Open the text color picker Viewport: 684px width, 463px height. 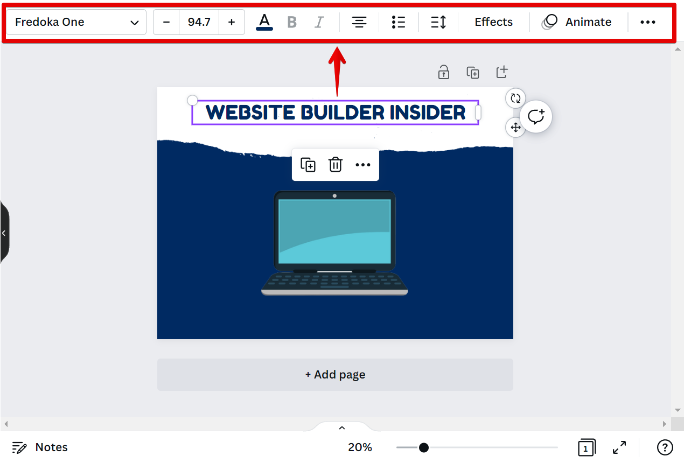pyautogui.click(x=264, y=22)
